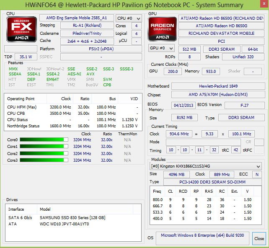This screenshot has height=248, width=269.
Task: Click the VID column header
Action: pos(130,99)
